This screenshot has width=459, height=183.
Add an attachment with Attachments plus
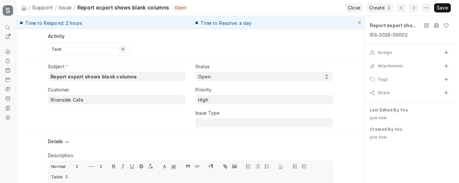[446, 66]
